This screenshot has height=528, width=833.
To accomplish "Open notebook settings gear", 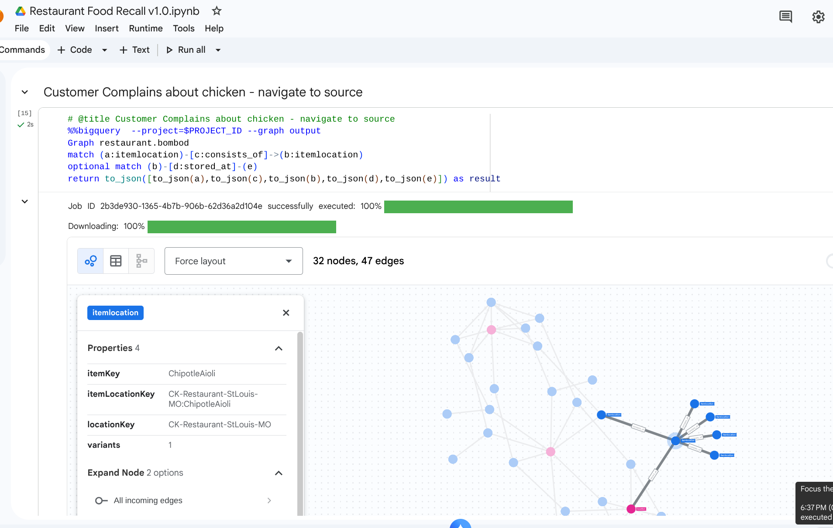I will point(818,17).
